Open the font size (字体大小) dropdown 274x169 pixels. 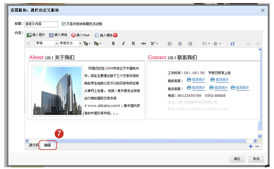tap(70, 43)
